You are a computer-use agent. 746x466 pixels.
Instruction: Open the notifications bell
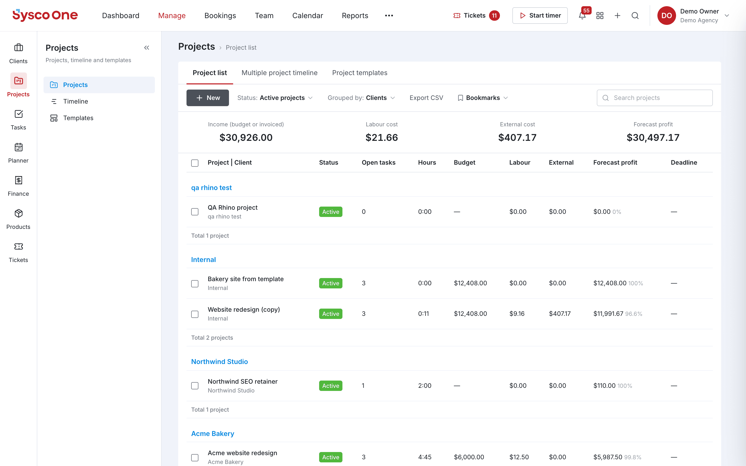582,16
